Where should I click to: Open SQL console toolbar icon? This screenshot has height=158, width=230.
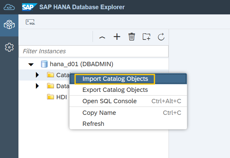click(30, 22)
